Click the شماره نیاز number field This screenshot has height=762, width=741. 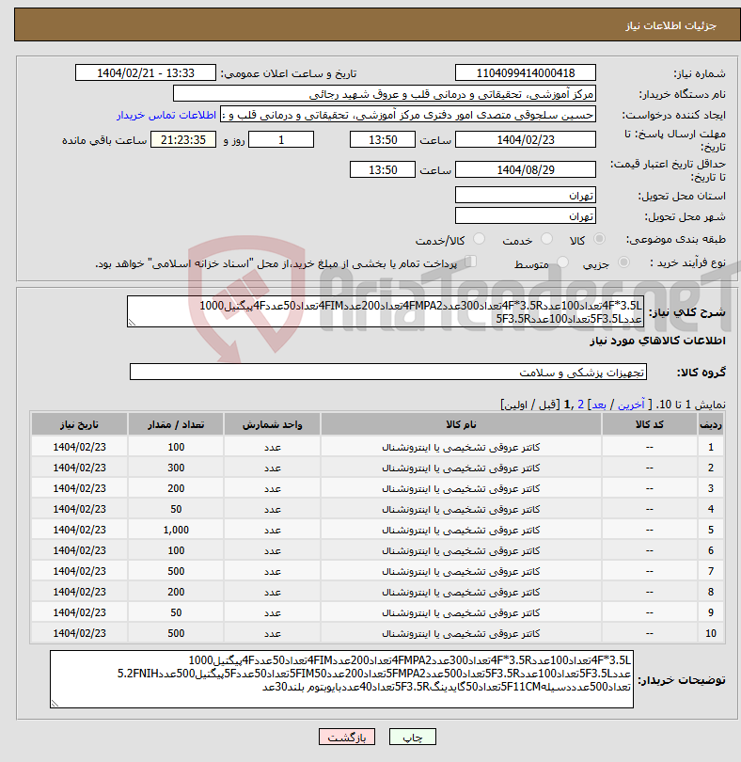[526, 72]
